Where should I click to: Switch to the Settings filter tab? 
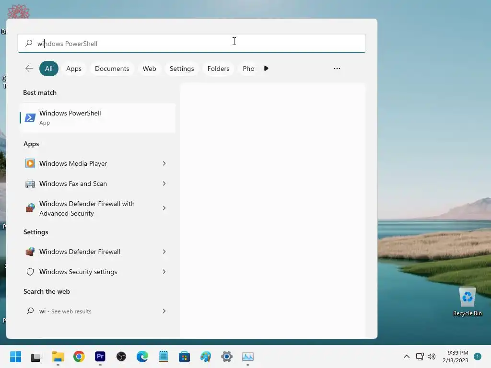pyautogui.click(x=182, y=69)
